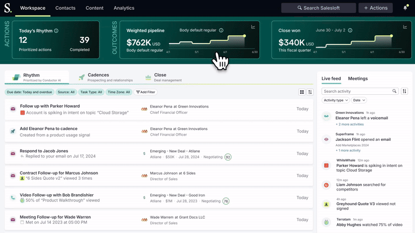Screen dimensions: 415x233
Task: Click icon for Liam Johnson searched competitors
Action: 326,185
